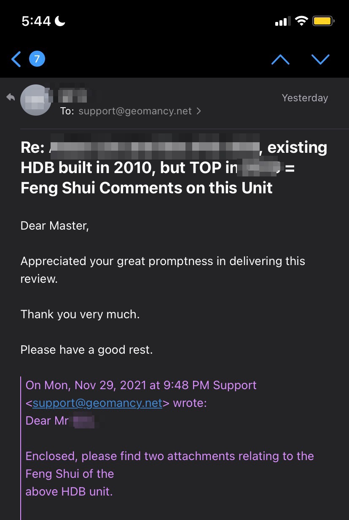Tap the 5:44 status bar clock
Viewport: 349px width, 520px height.
click(x=36, y=21)
